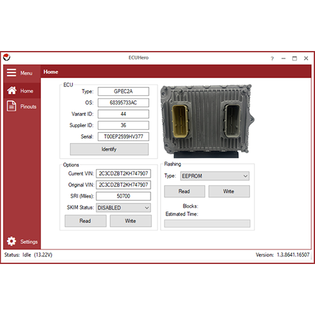The image size is (315, 315).
Task: Click the Supplier ID: label
Action: tap(81, 125)
